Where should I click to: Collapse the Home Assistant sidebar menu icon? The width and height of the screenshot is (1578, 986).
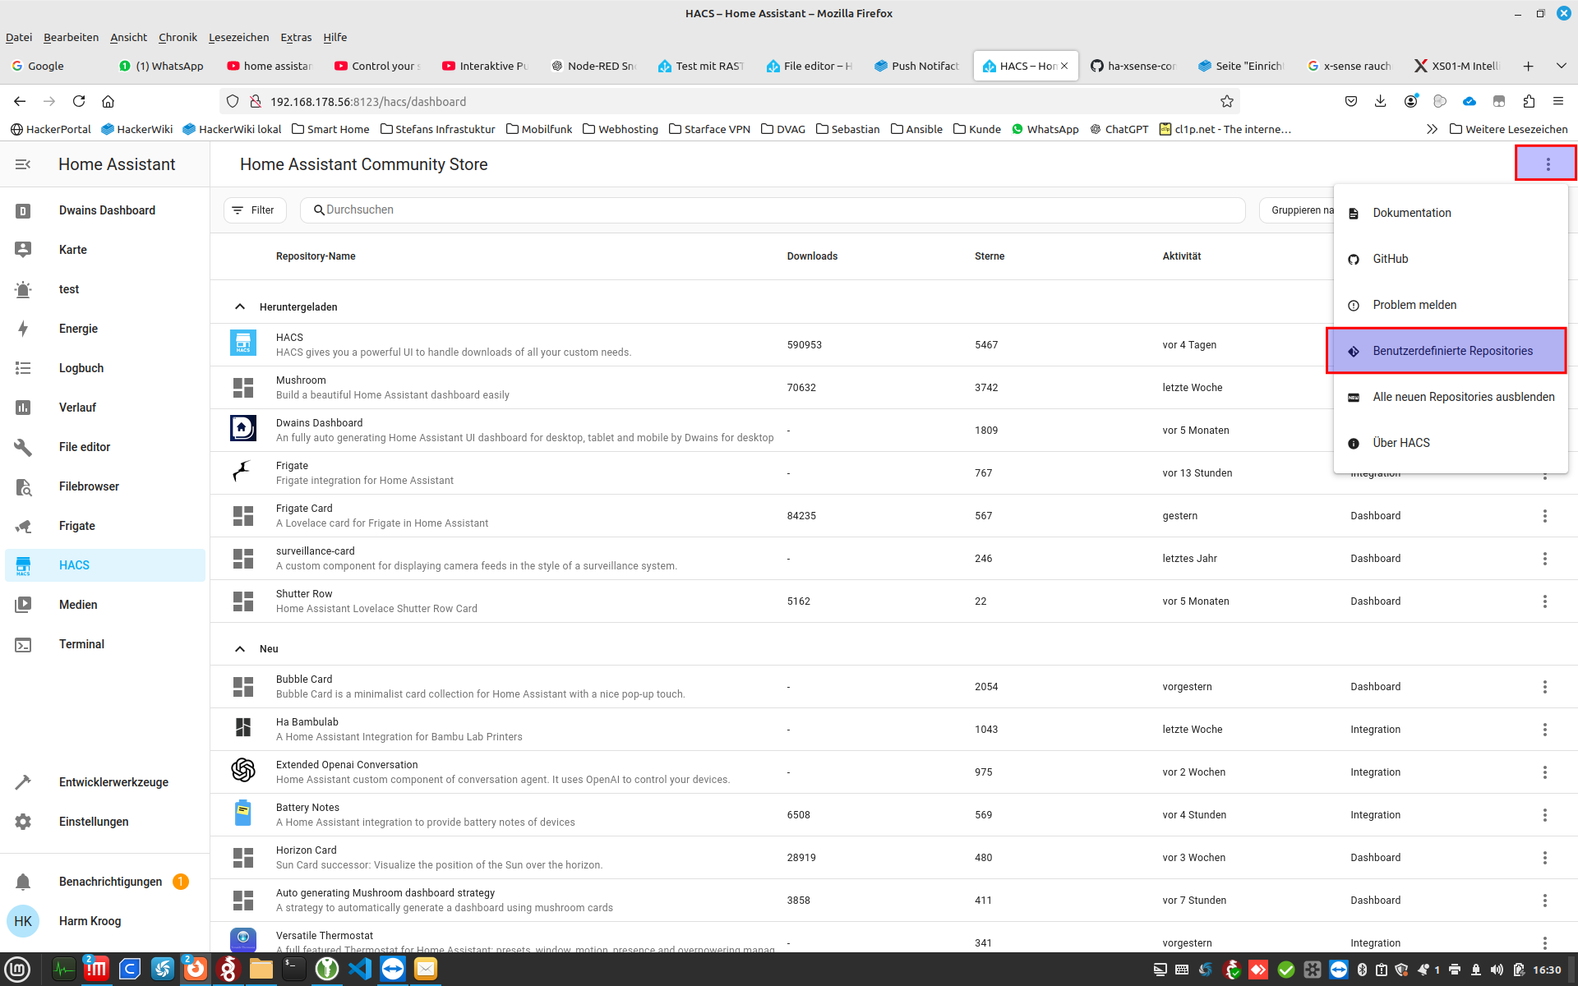click(23, 164)
